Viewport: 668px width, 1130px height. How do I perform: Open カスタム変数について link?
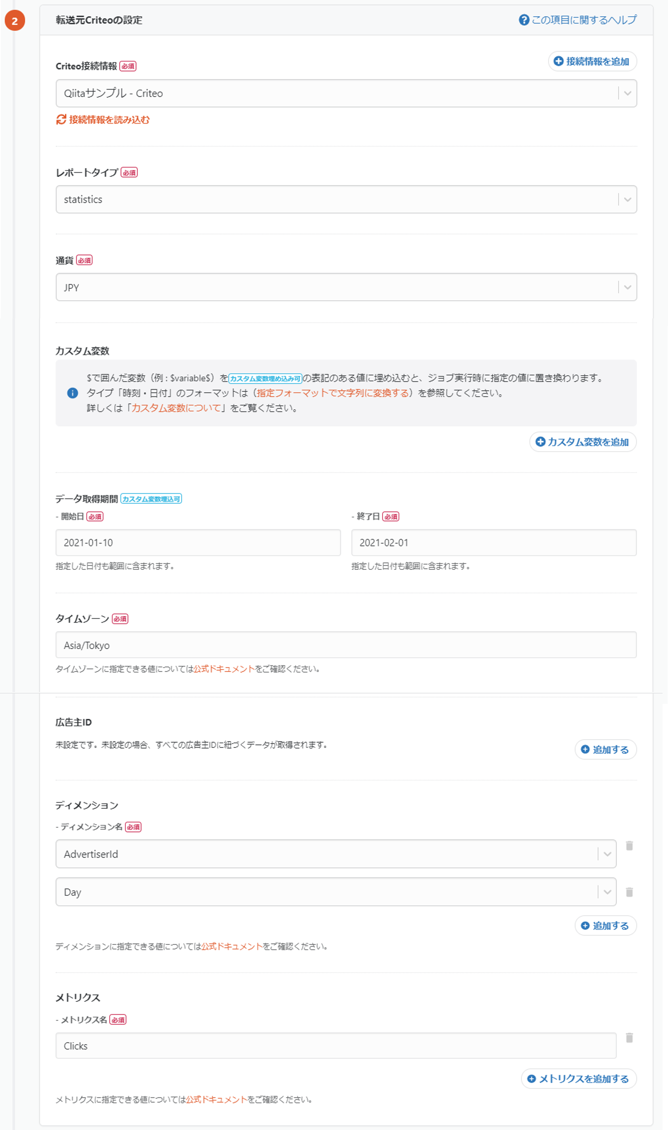point(176,408)
